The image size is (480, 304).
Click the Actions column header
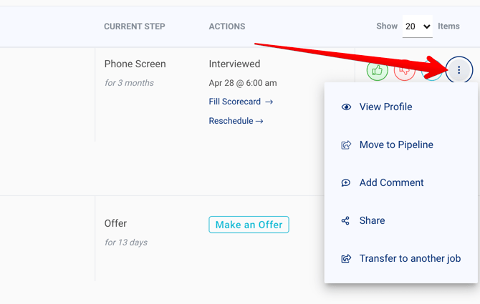pos(227,26)
